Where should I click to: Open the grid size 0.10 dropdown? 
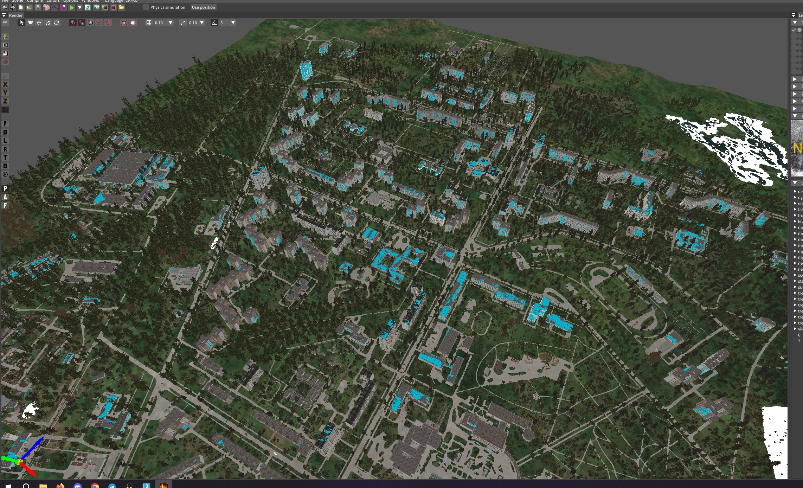pos(171,23)
